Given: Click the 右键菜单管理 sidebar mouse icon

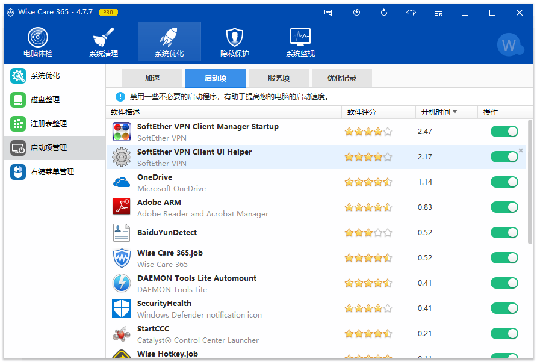Looking at the screenshot, I should [18, 172].
